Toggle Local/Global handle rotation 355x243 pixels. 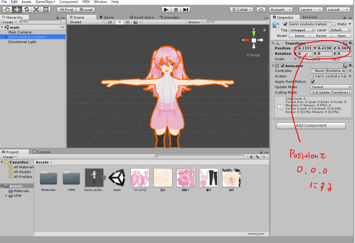click(86, 9)
